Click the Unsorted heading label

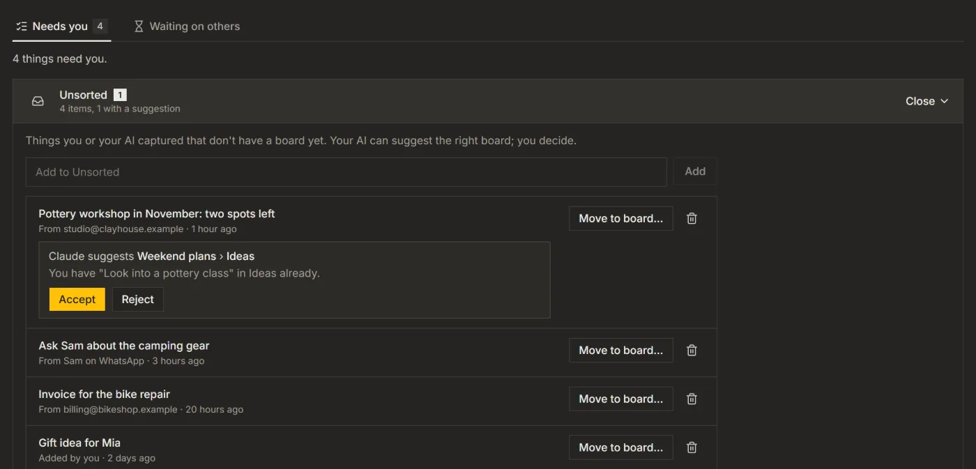[x=83, y=95]
